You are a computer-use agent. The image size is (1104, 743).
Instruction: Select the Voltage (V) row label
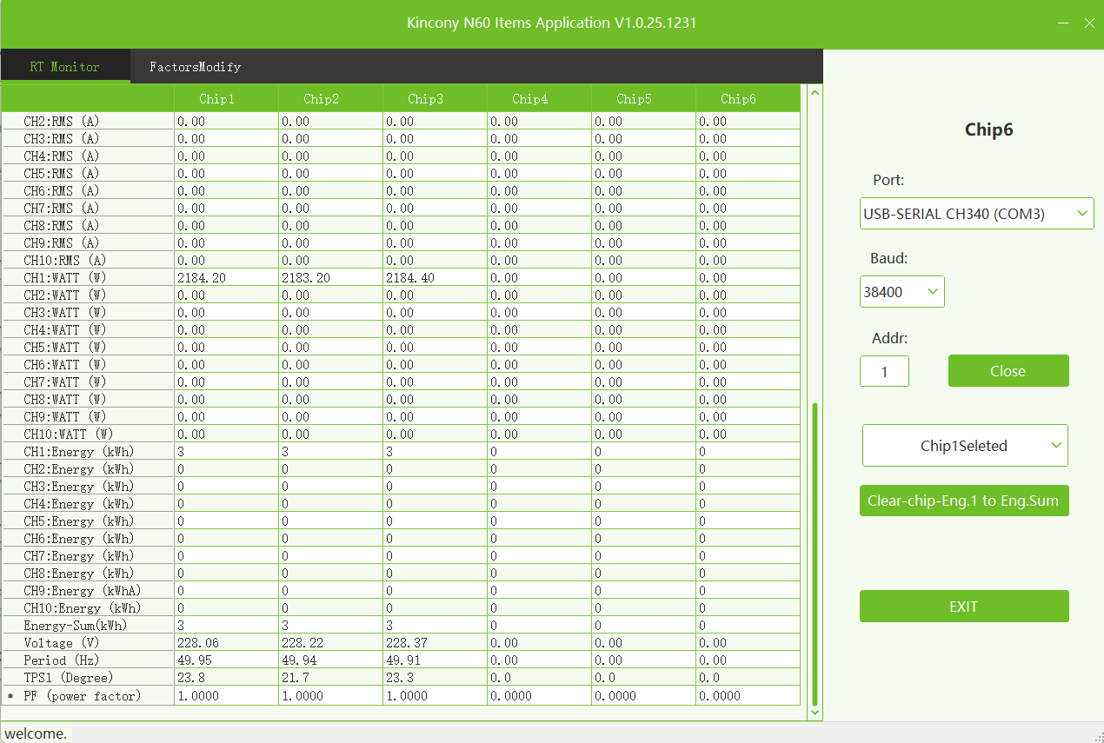(61, 643)
